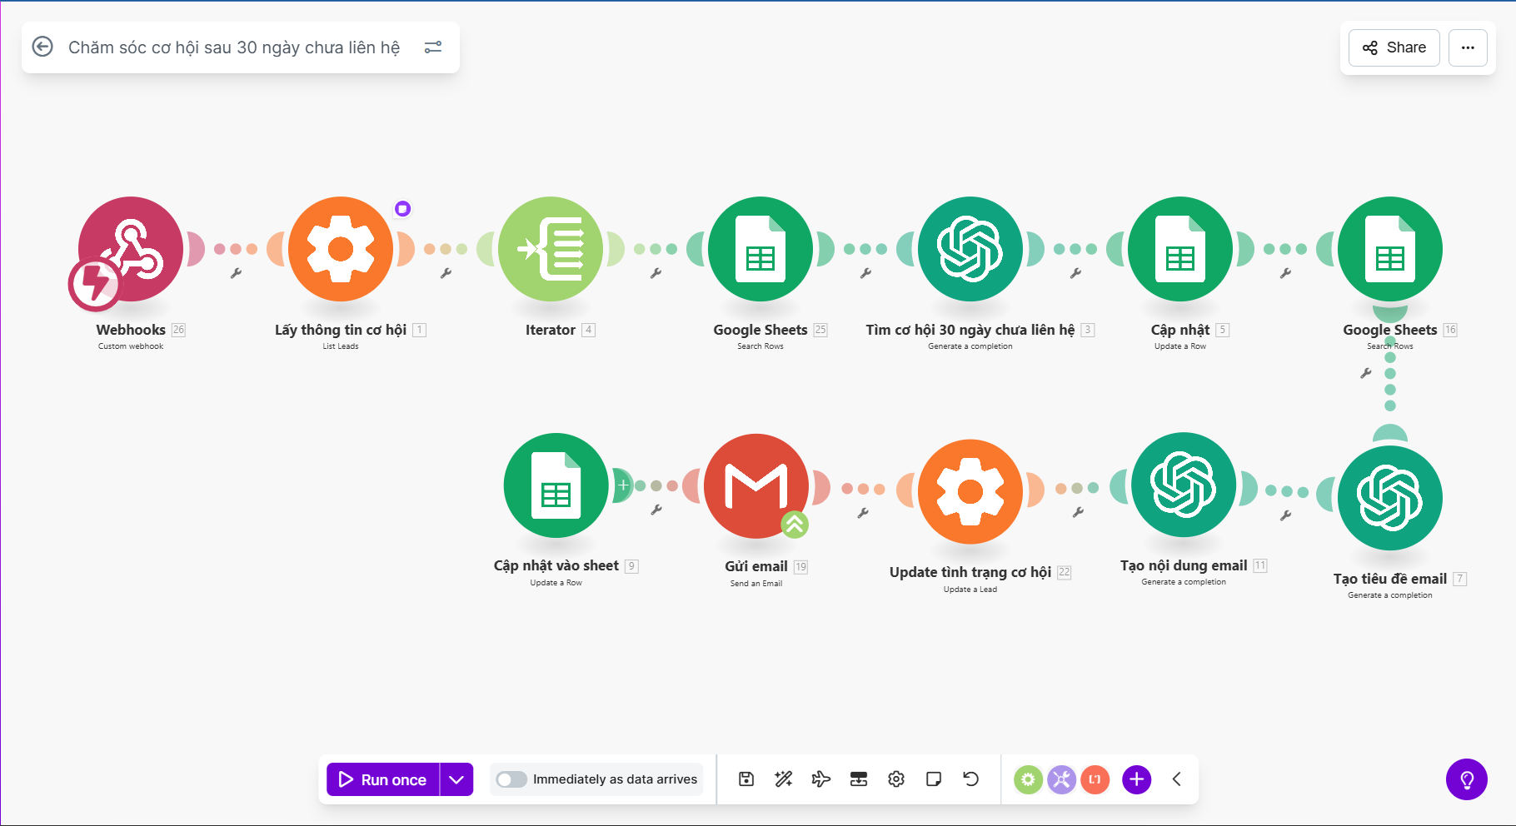The width and height of the screenshot is (1516, 826).
Task: Click the purple plus favorites button
Action: pyautogui.click(x=1137, y=779)
